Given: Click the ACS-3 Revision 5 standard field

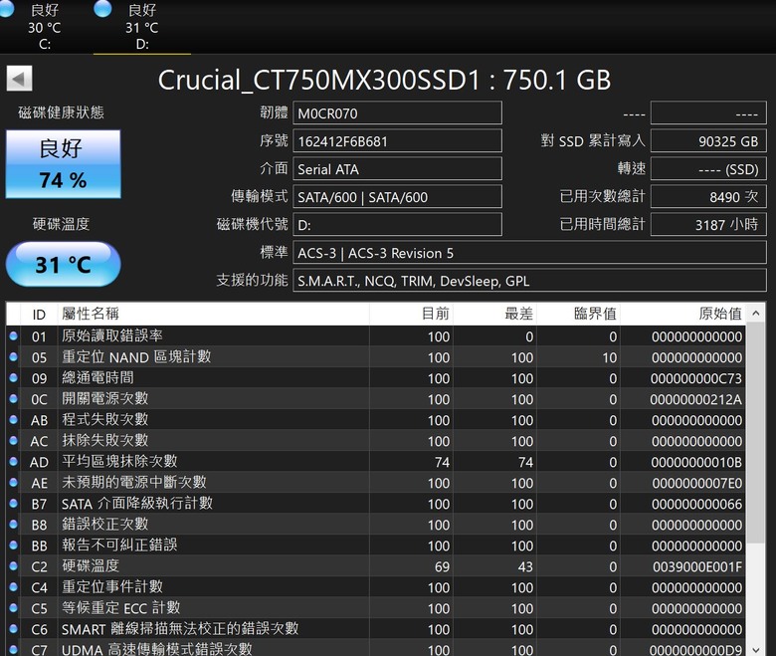Looking at the screenshot, I should [x=529, y=253].
